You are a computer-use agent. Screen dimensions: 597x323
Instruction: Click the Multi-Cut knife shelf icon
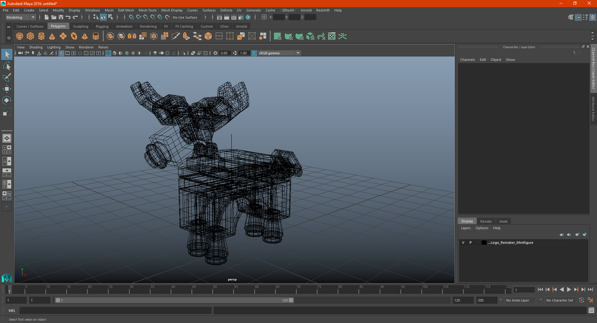click(x=176, y=36)
